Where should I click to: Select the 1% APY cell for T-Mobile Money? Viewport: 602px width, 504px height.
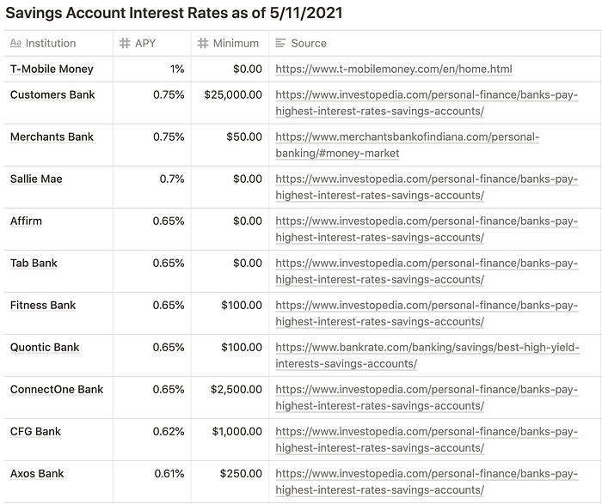click(177, 70)
